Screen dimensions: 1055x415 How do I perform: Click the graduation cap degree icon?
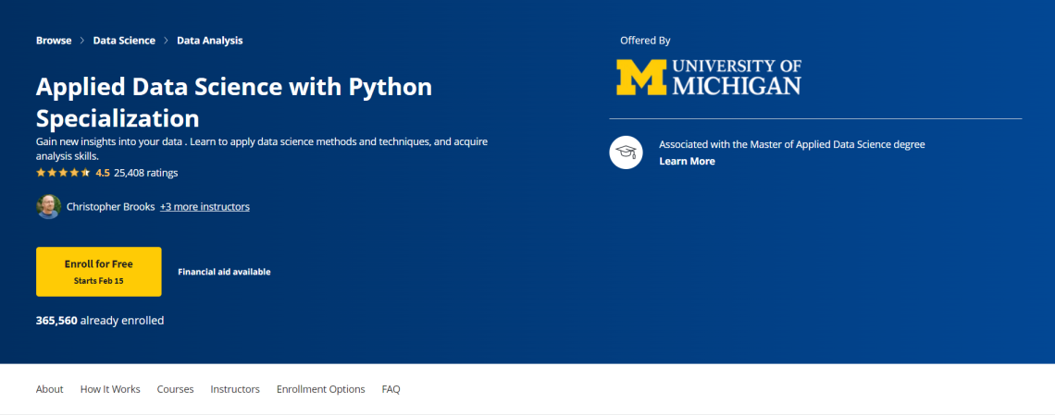627,153
